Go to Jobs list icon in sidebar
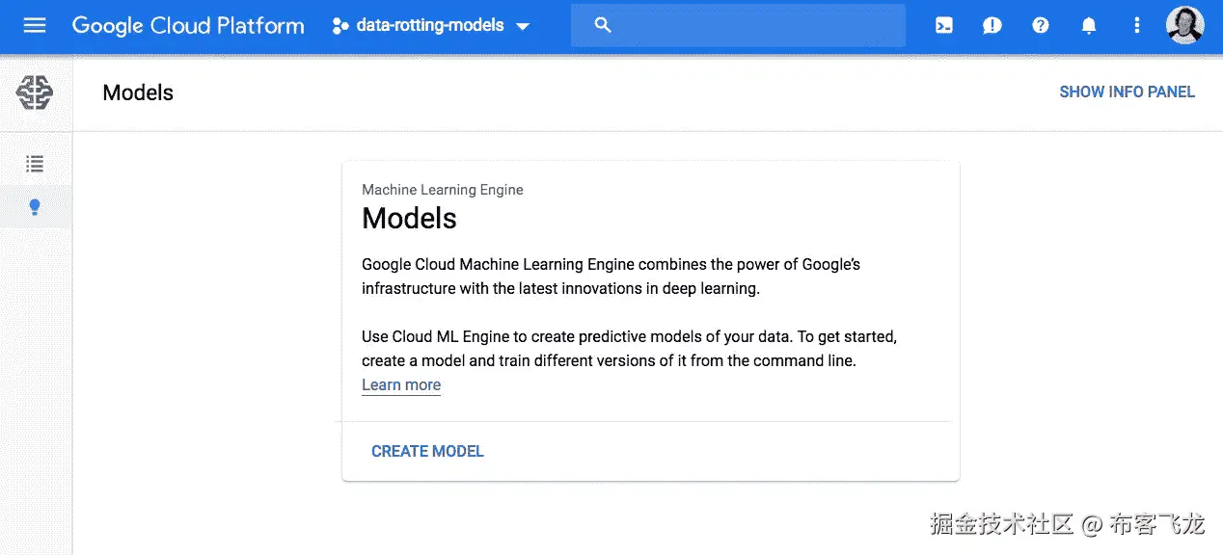Screen dimensions: 1223x555 (x=35, y=164)
